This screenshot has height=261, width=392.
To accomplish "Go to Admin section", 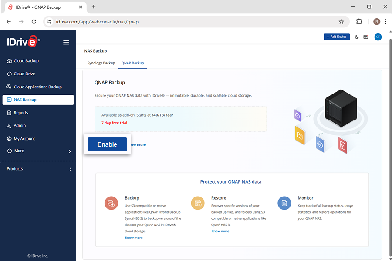I will click(x=16, y=125).
